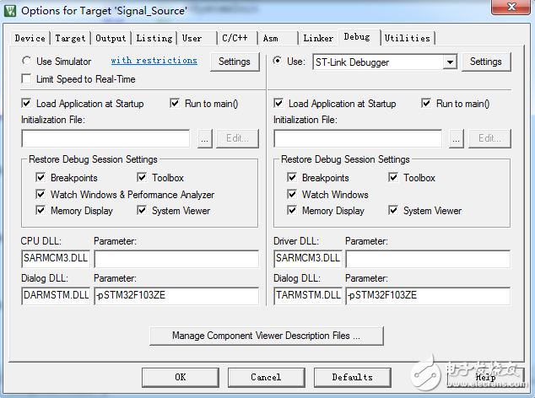Viewport: 535px width, 398px height.
Task: Toggle ST-Link Load Application at Startup
Action: point(278,104)
